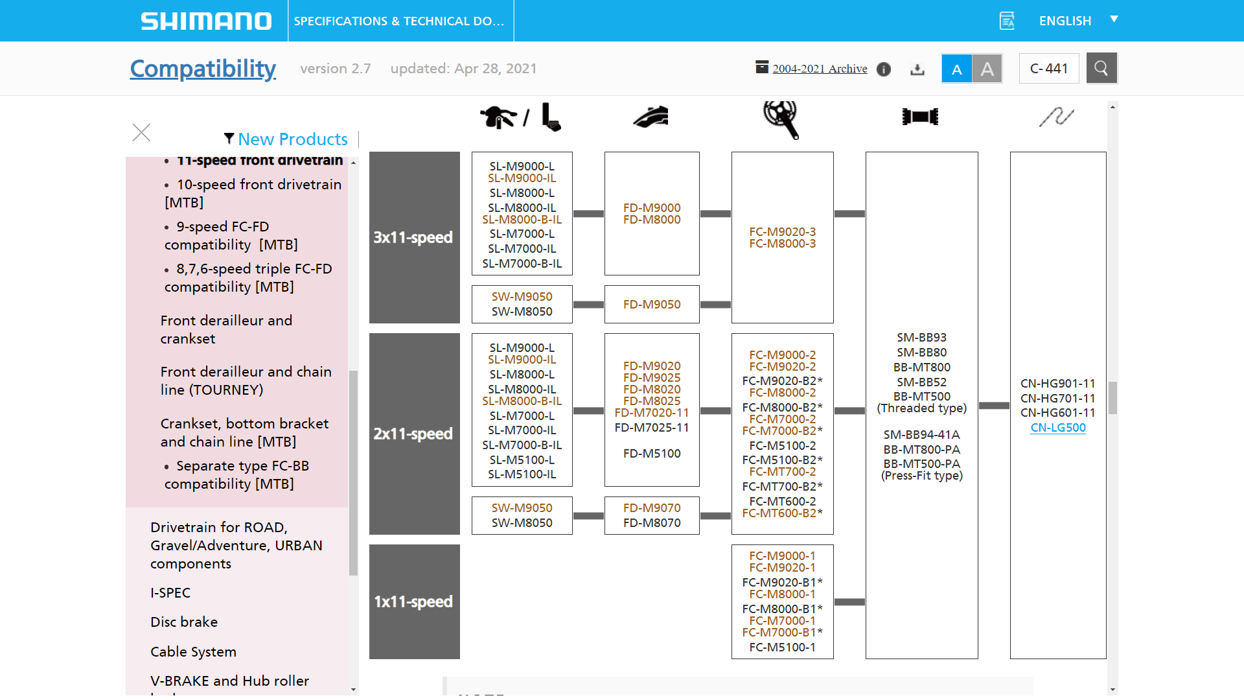
Task: Expand Drivetrain for ROAD, Gravel/Adventure, URBAN
Action: (236, 545)
